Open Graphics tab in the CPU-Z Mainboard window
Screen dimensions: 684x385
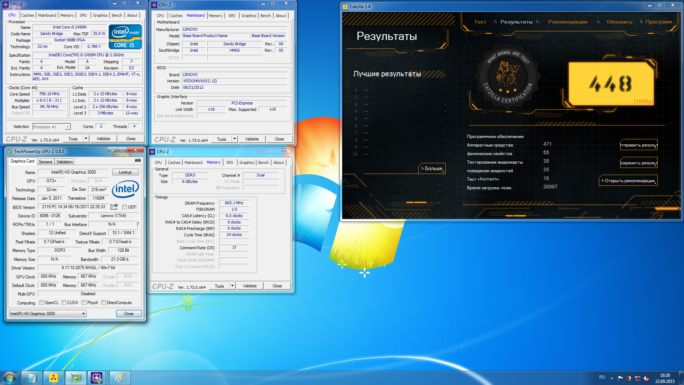tap(249, 16)
